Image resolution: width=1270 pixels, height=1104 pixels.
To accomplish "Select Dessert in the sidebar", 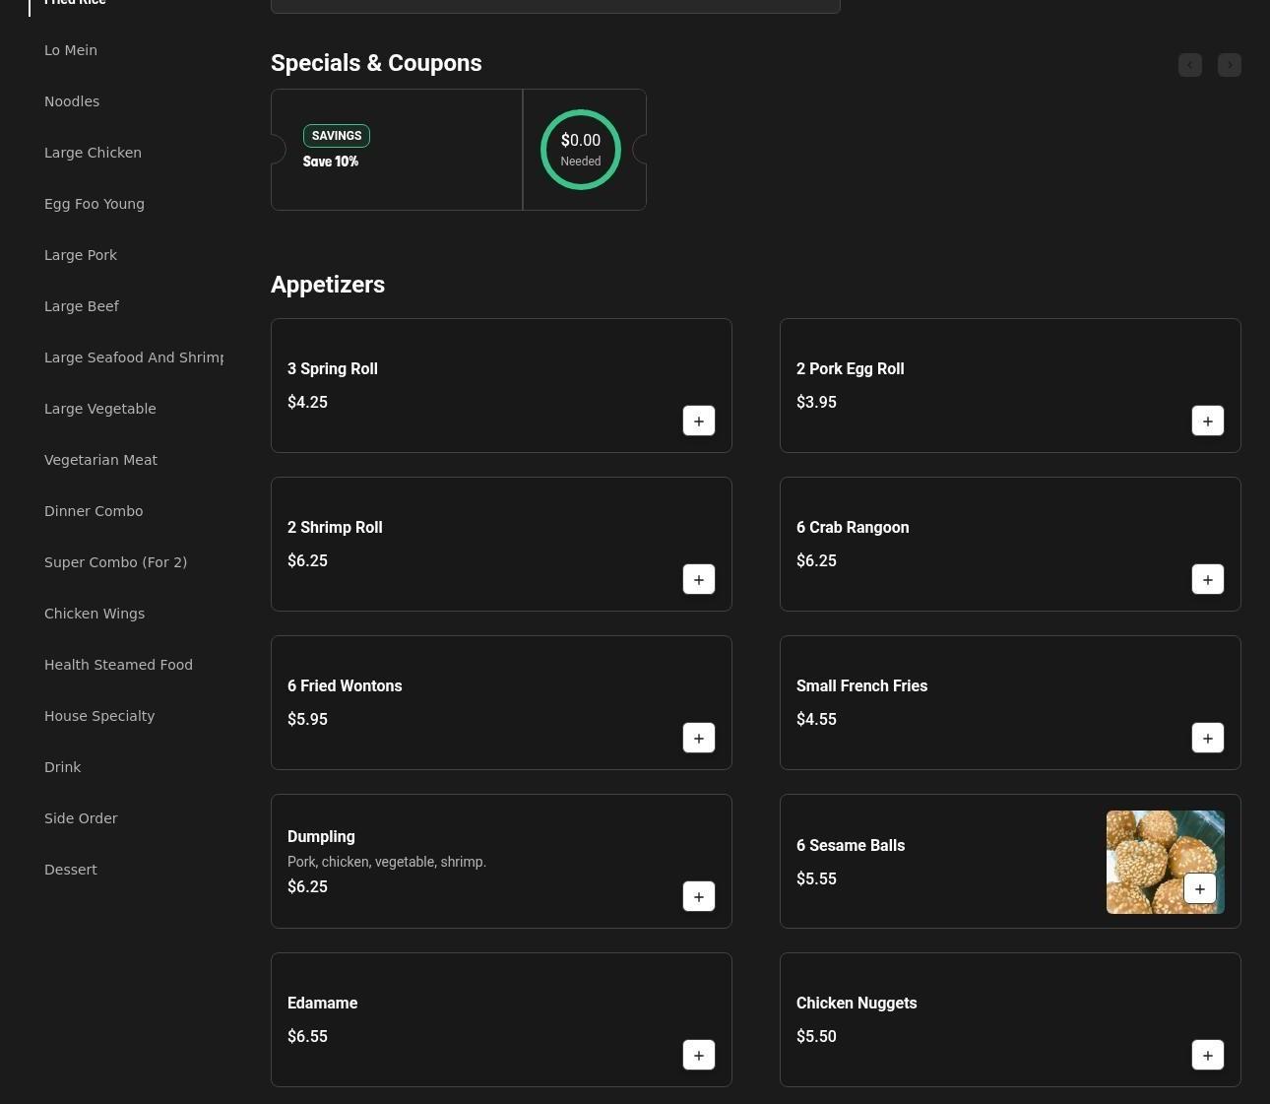I will 71,870.
